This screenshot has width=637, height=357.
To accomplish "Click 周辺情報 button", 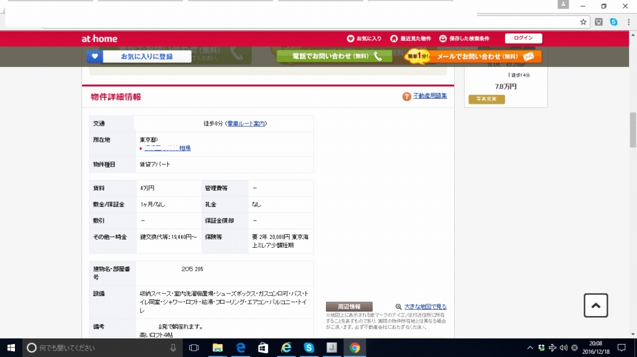I will pos(349,307).
